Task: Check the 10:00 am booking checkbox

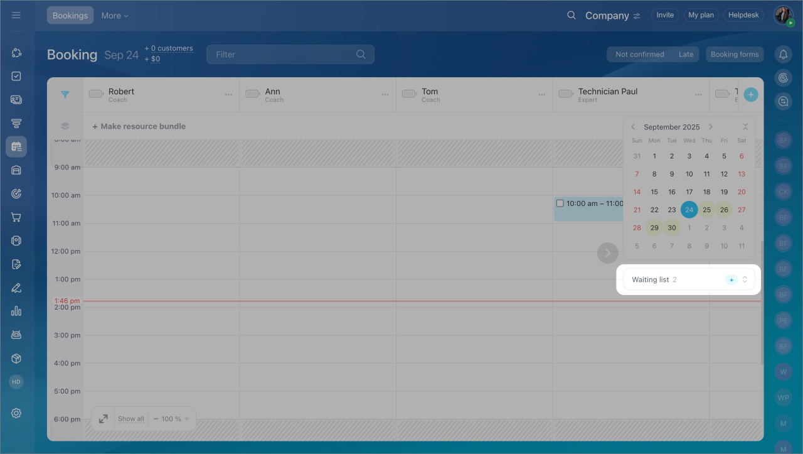Action: tap(560, 203)
